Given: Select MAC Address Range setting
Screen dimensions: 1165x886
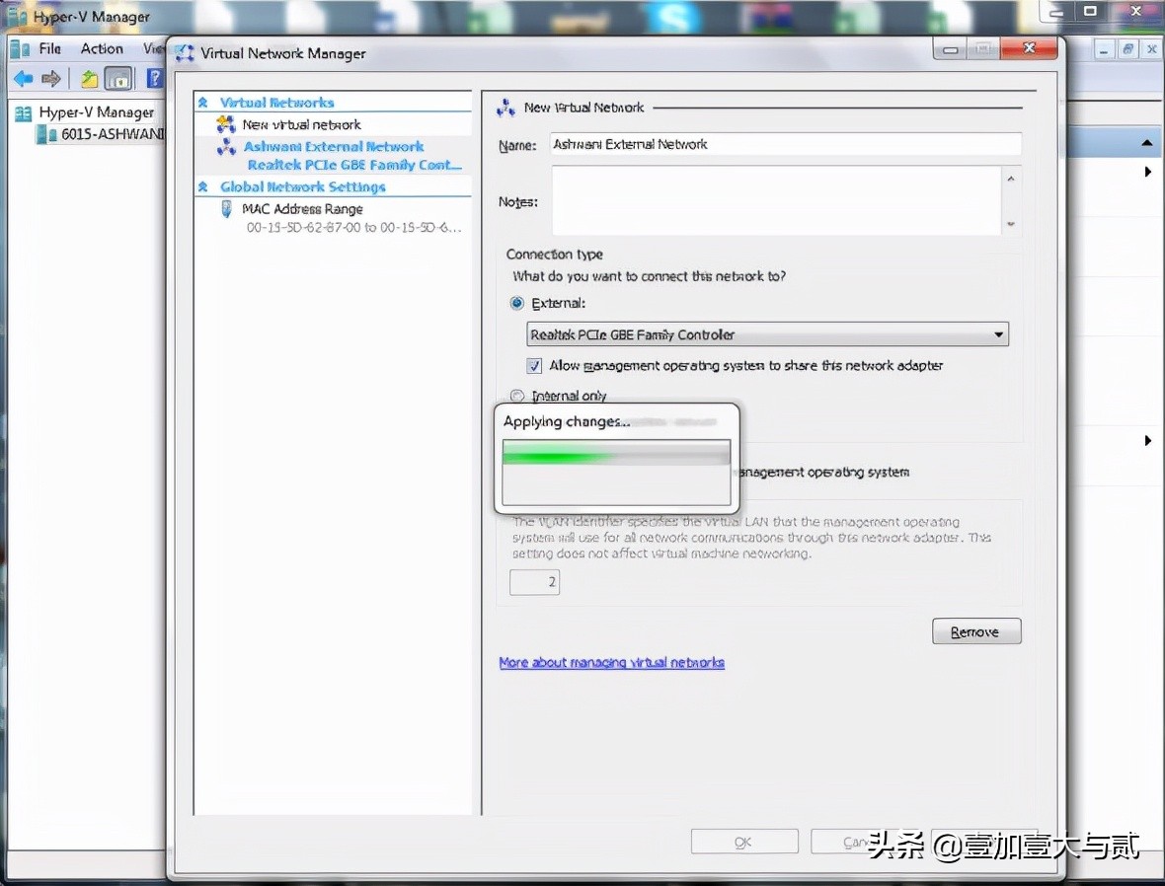Looking at the screenshot, I should [x=302, y=209].
